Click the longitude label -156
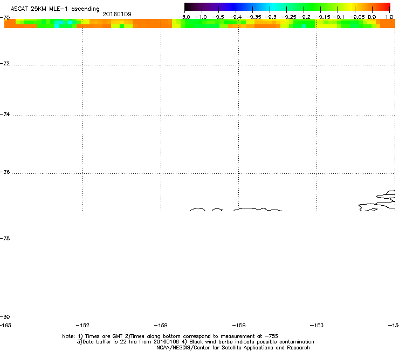Image resolution: width=399 pixels, height=351 pixels. (x=239, y=325)
